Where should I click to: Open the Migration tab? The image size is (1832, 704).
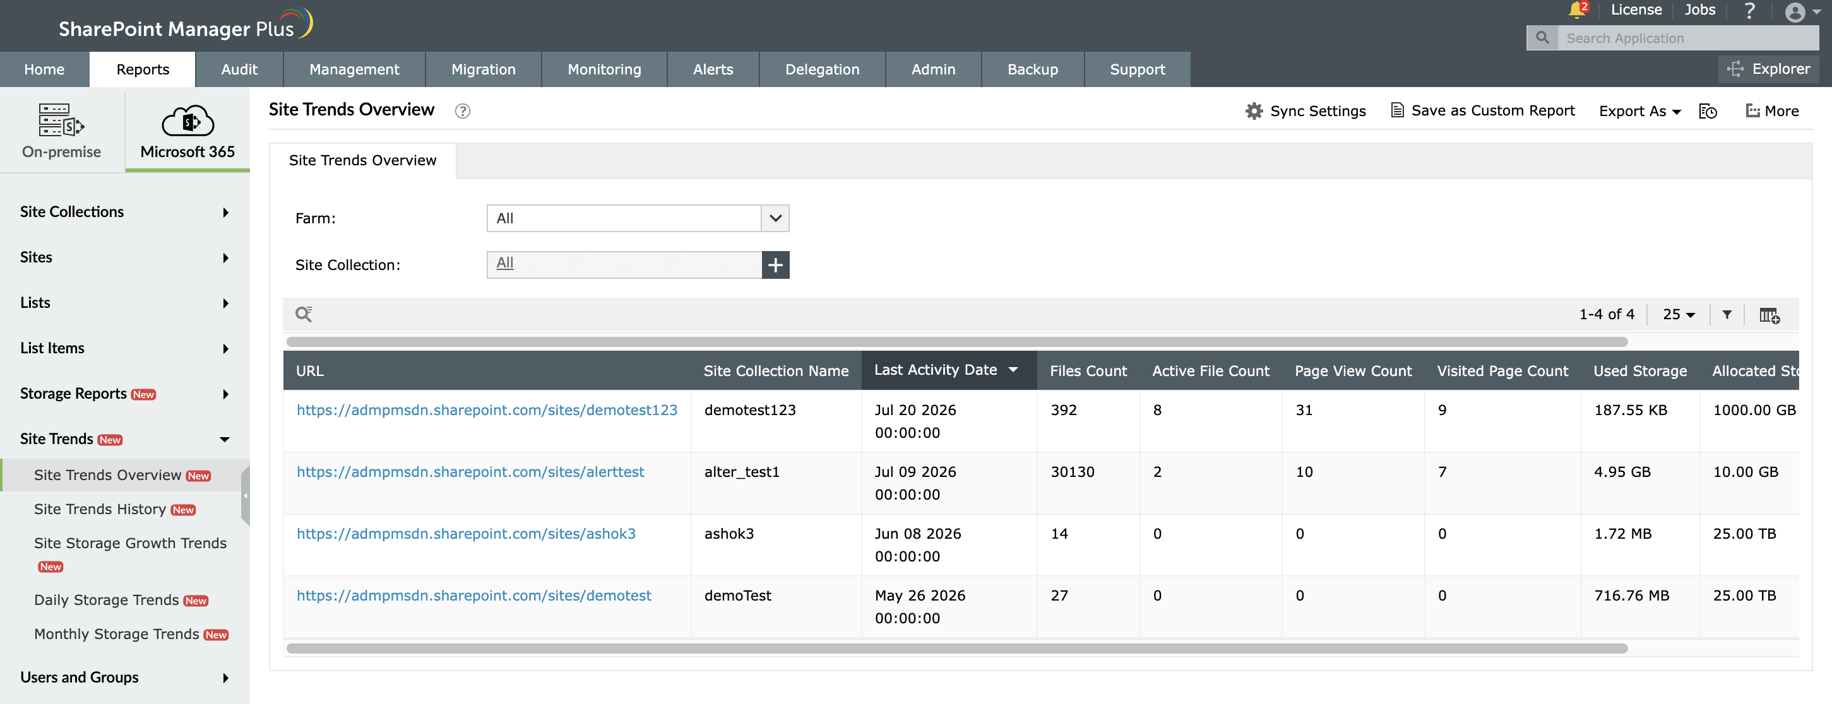pos(484,69)
